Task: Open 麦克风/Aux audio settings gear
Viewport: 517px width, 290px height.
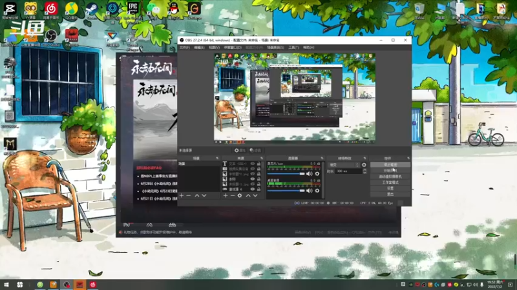Action: [317, 173]
